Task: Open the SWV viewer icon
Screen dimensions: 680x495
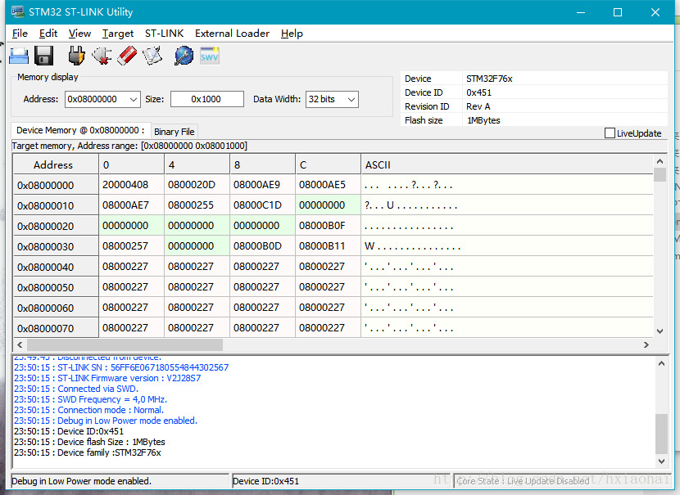Action: 210,56
